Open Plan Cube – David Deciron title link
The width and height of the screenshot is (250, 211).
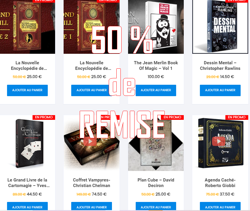pyautogui.click(x=156, y=183)
